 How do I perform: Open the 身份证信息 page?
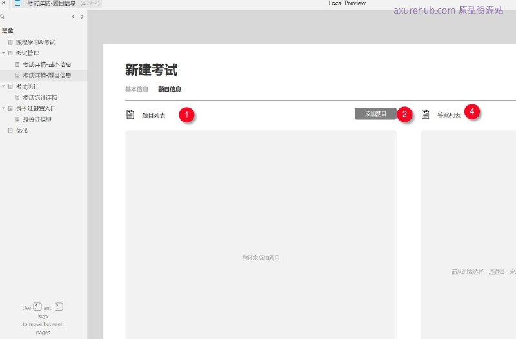[37, 119]
